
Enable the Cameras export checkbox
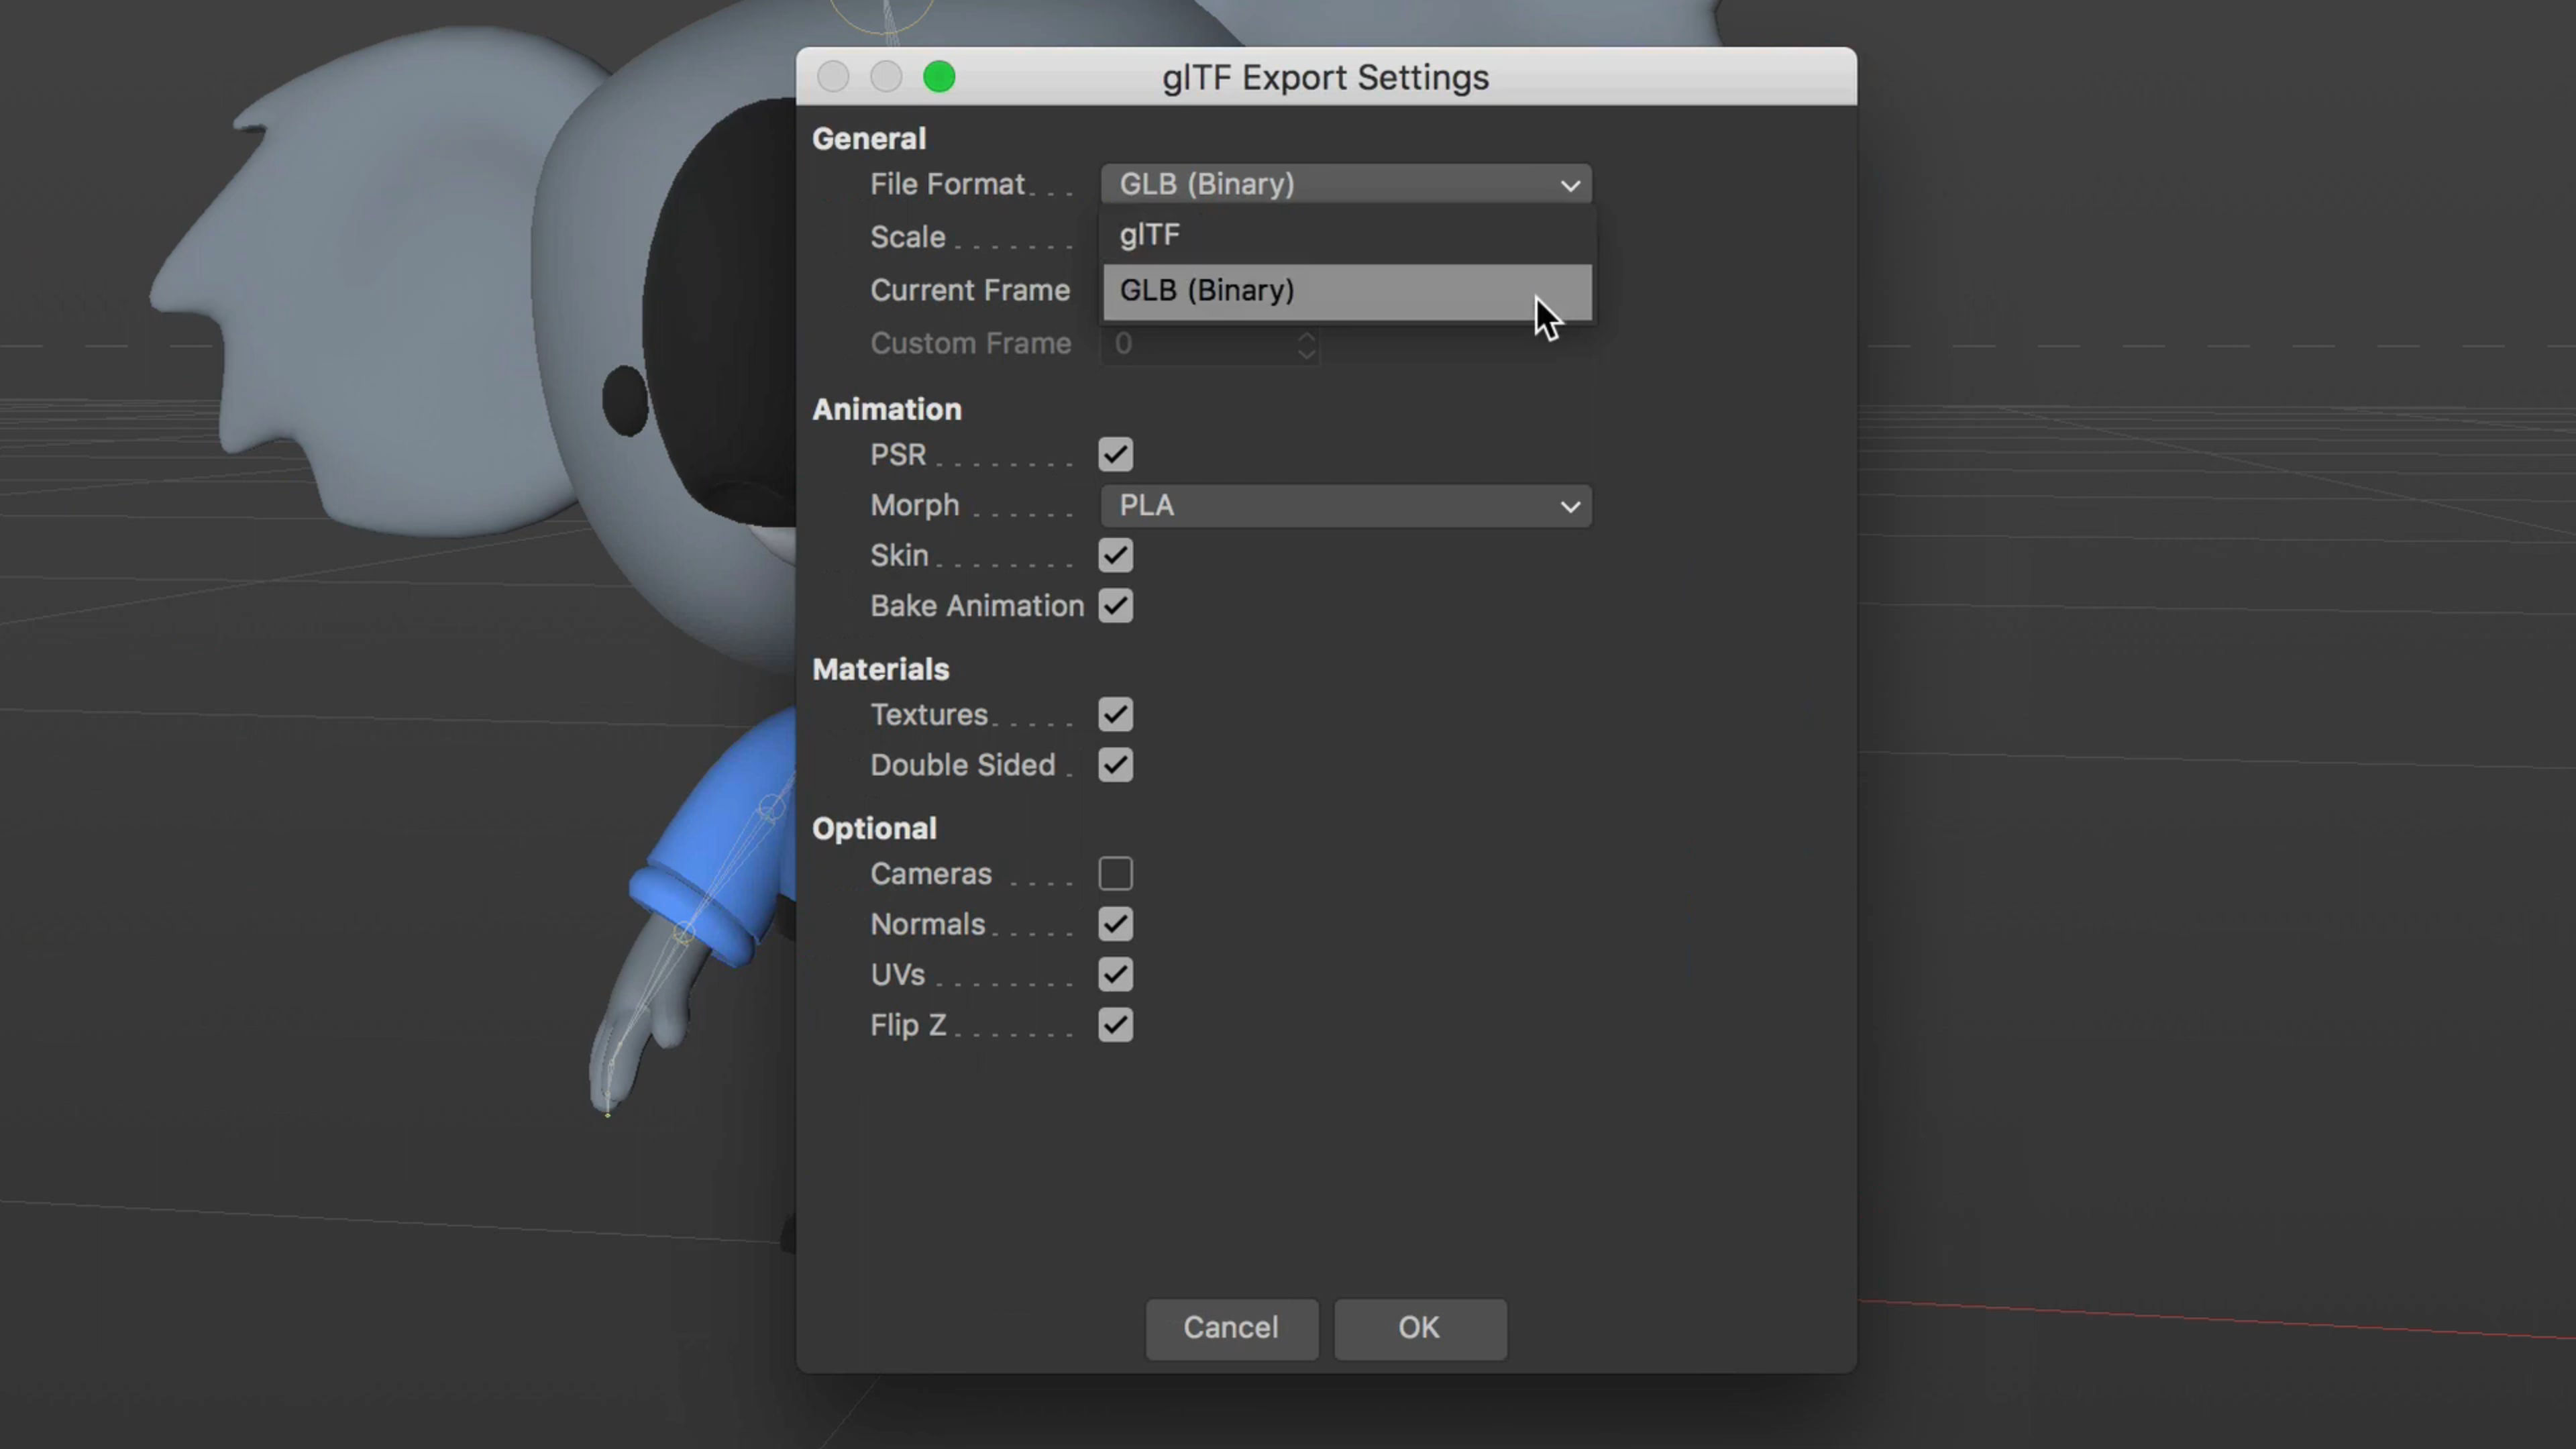[x=1115, y=874]
